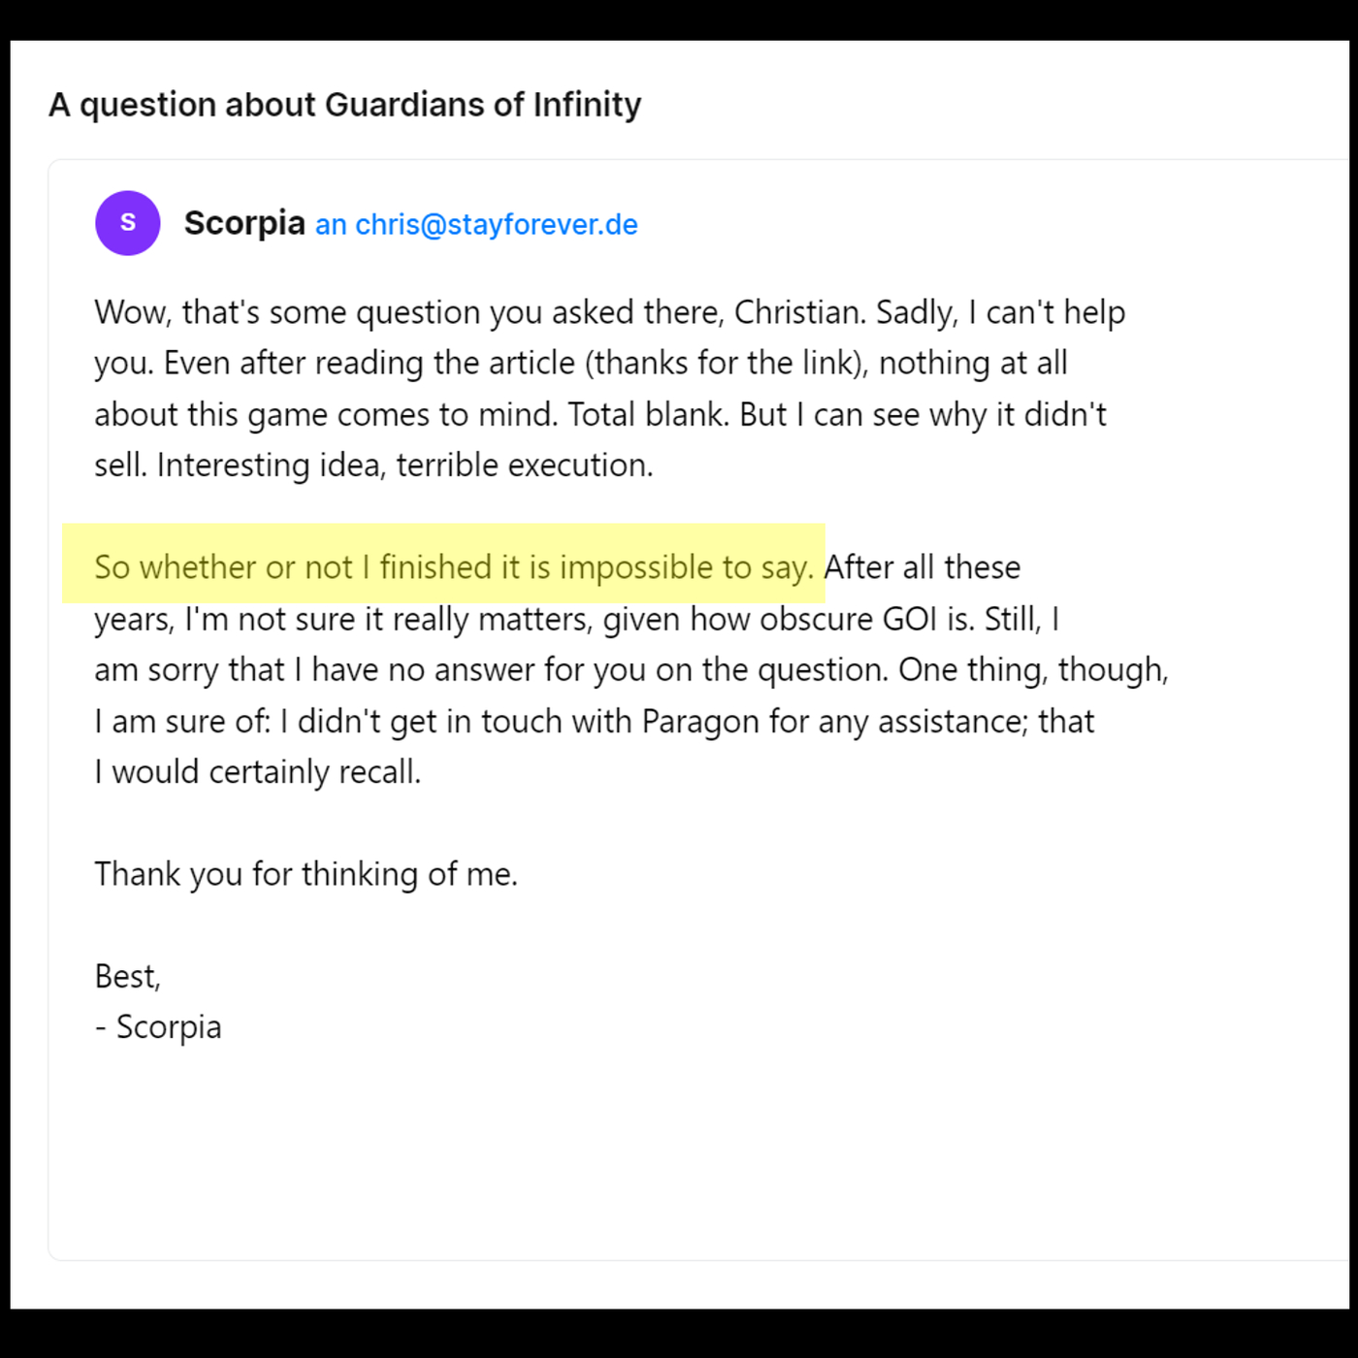Click the purple Scorpia avatar icon

tap(127, 223)
